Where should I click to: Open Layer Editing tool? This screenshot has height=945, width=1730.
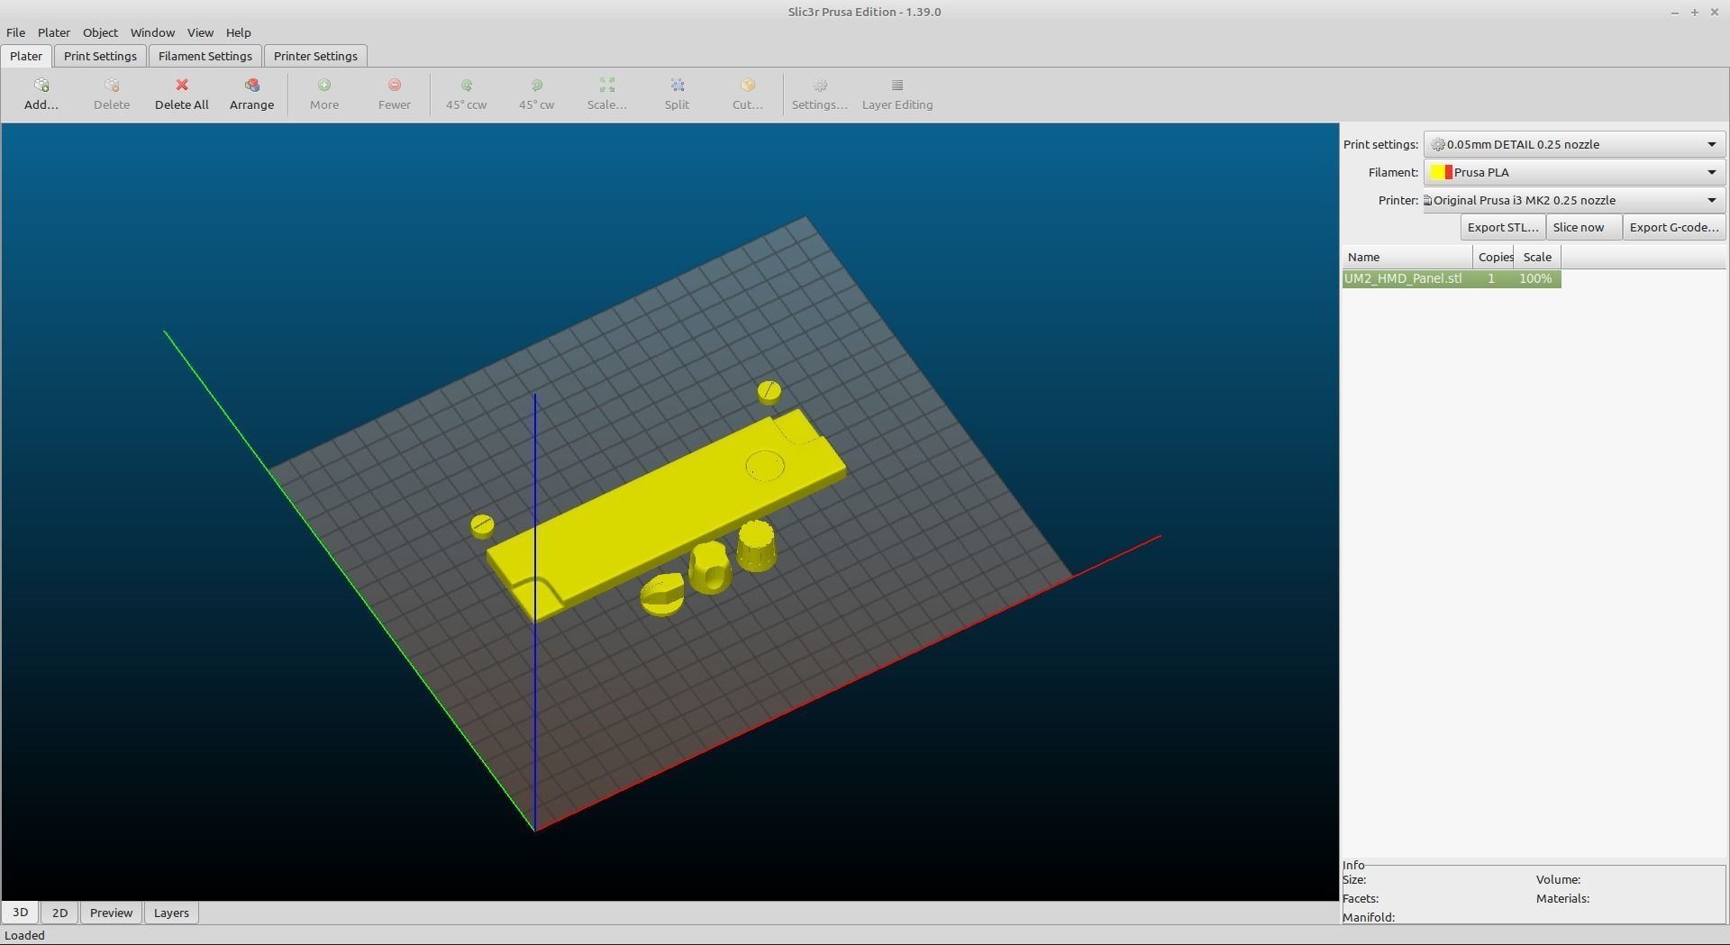click(897, 94)
